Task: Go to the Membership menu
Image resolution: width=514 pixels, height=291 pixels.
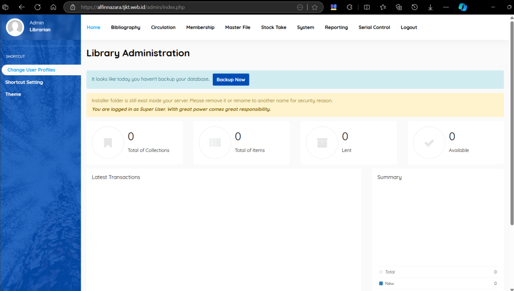Action: pos(200,28)
